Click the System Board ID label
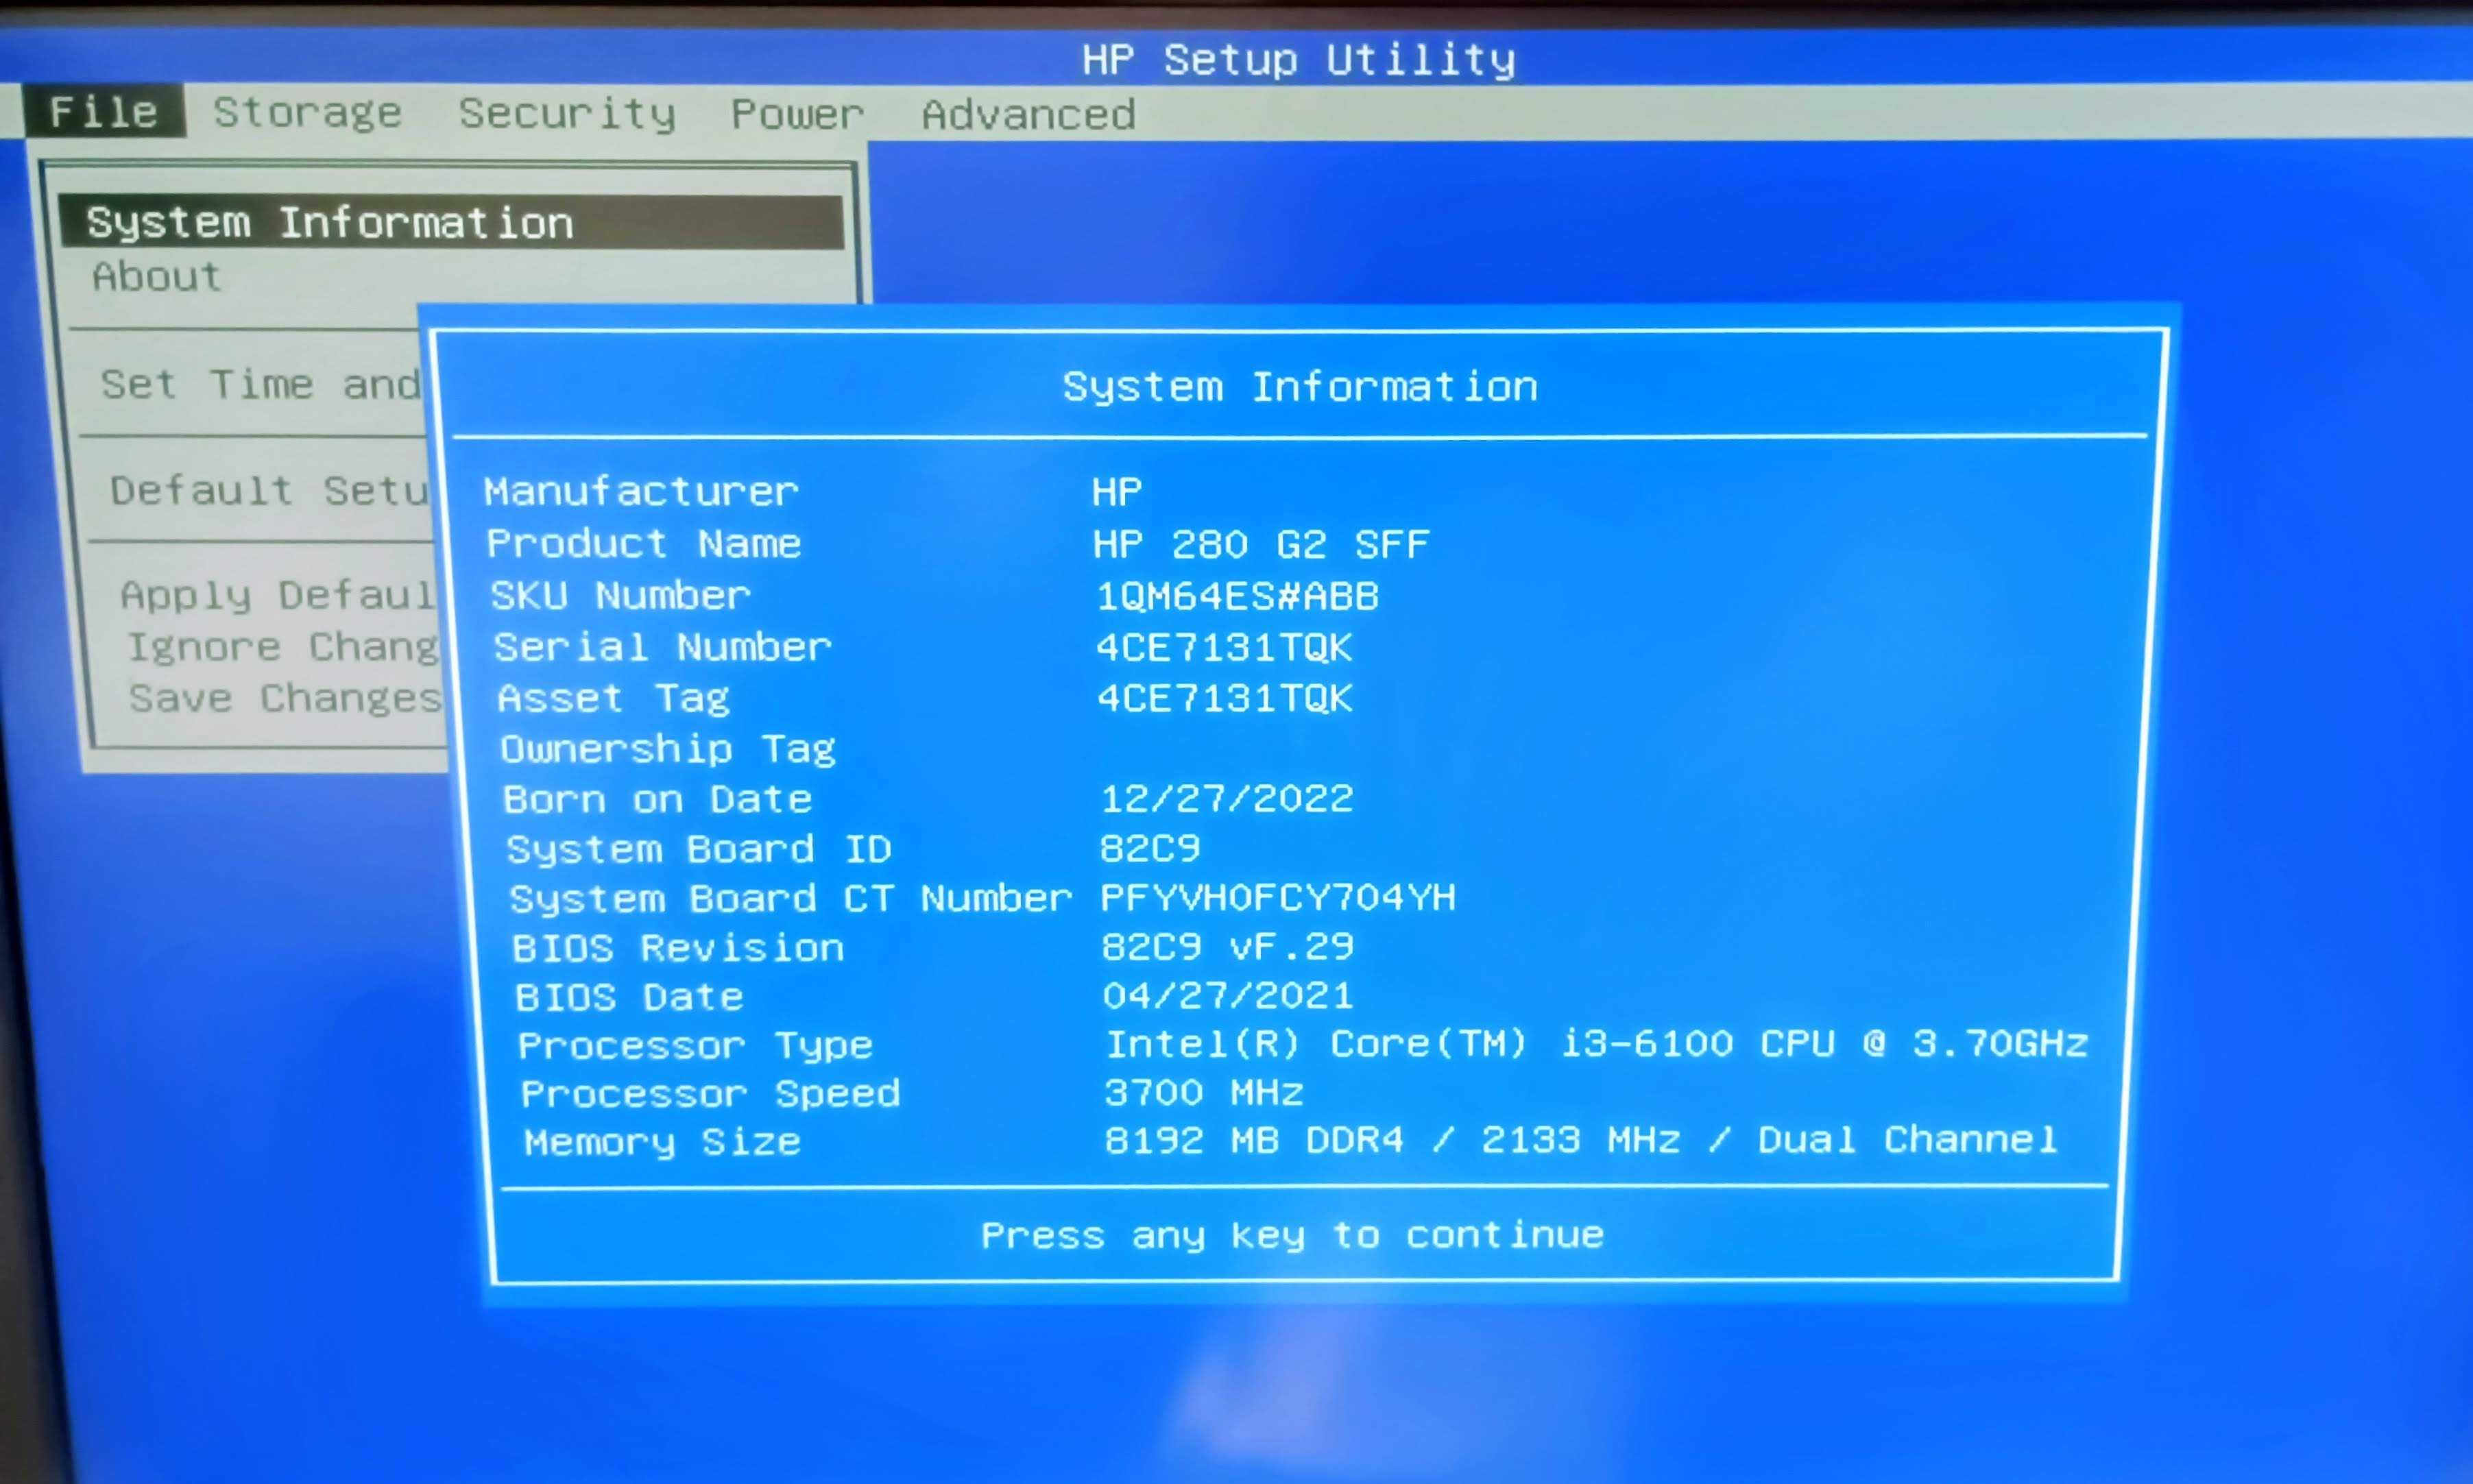The image size is (2473, 1484). pos(699,849)
